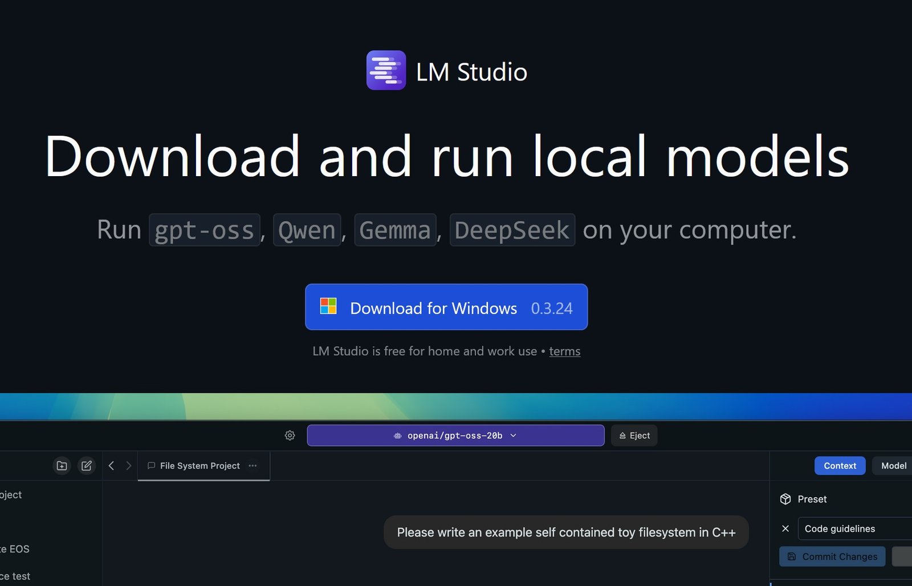This screenshot has height=586, width=912.
Task: Click the chat bubble icon on File System Project tab
Action: click(151, 466)
